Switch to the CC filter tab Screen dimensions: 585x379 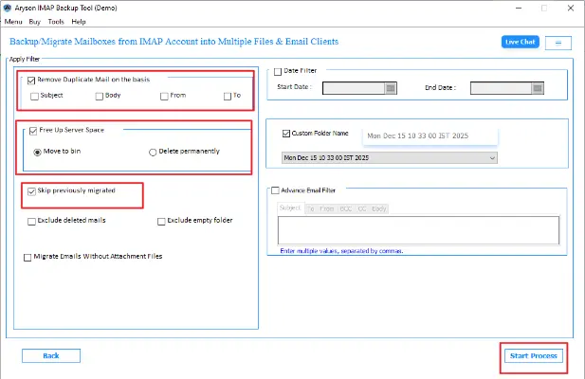(362, 208)
